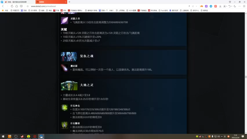
Task: Open the 苏宁易购 bookmark
Action: (x=33, y=11)
